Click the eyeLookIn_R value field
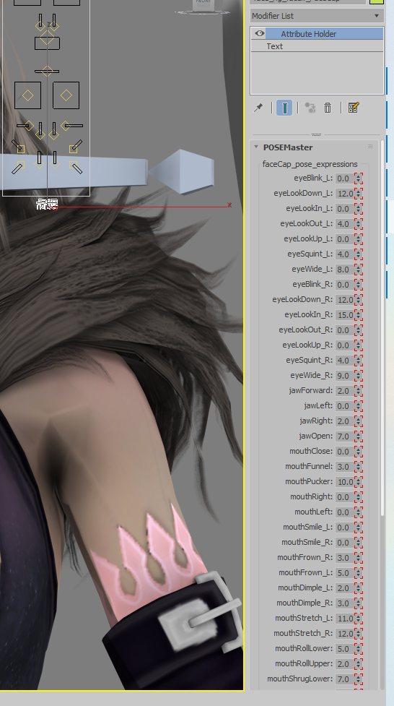 (x=345, y=315)
